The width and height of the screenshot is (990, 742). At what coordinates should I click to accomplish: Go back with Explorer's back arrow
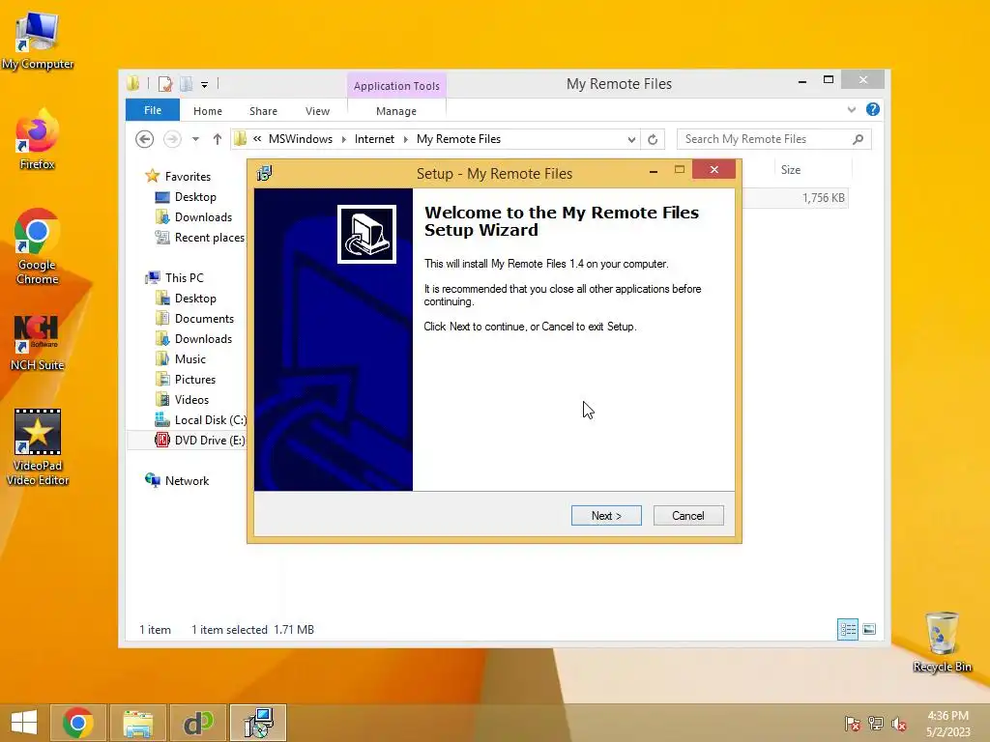(145, 139)
